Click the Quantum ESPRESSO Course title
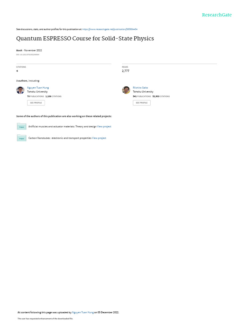The image size is (244, 326). pyautogui.click(x=85, y=39)
